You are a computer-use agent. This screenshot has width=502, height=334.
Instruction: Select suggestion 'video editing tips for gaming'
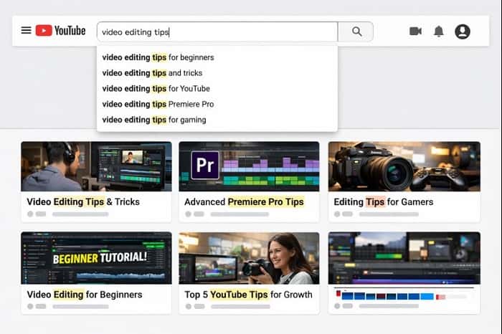coord(217,120)
